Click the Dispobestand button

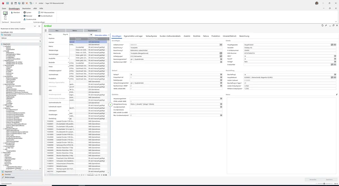click(92, 30)
